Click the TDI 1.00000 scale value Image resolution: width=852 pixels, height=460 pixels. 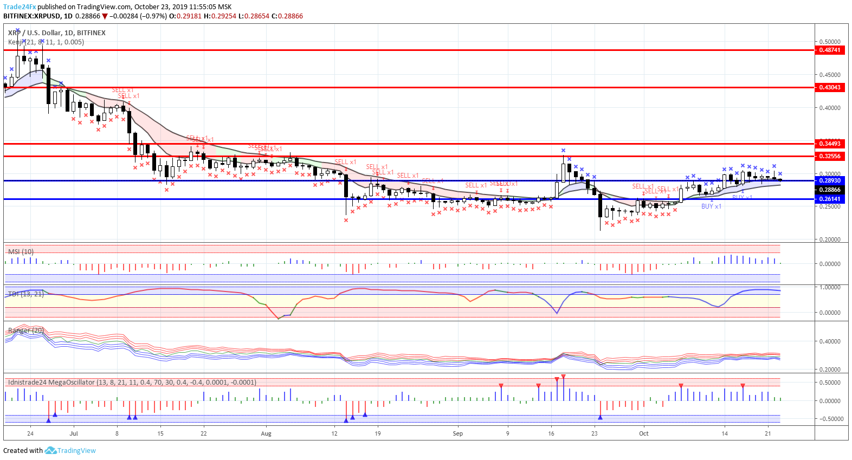(830, 287)
